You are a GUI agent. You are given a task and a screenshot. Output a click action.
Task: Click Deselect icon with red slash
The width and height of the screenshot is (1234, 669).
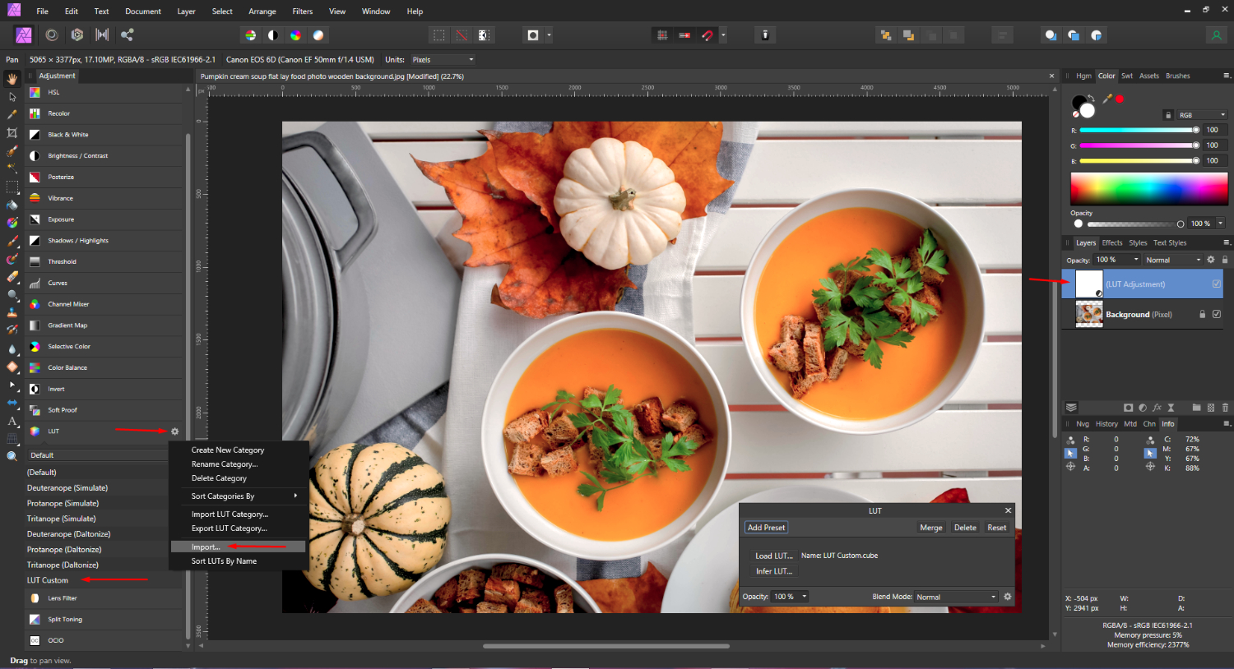[462, 35]
